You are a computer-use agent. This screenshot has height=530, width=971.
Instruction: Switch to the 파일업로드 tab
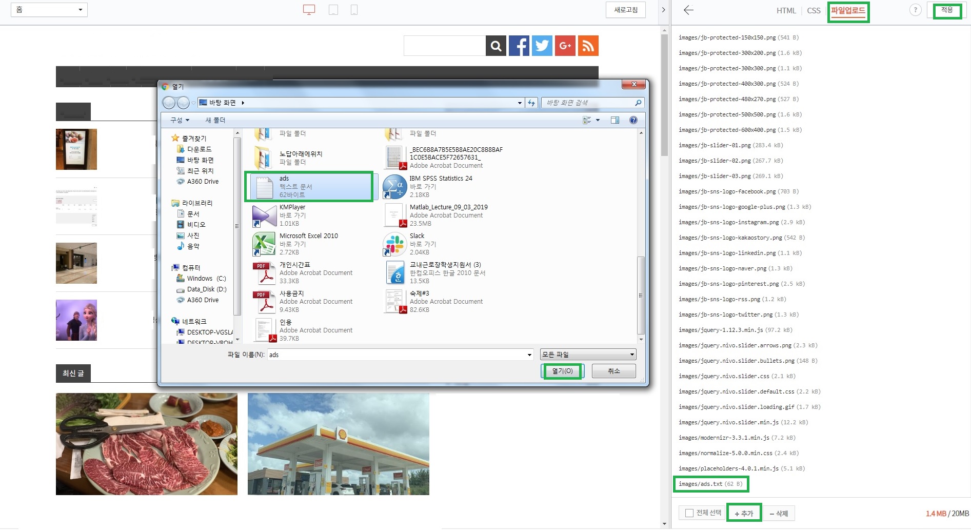tap(848, 10)
